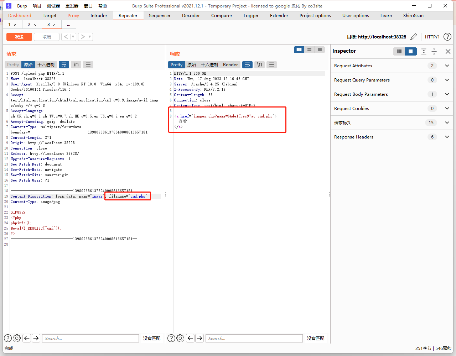Image resolution: width=456 pixels, height=356 pixels.
Task: Open the ShiroScan extension tab
Action: tap(413, 15)
